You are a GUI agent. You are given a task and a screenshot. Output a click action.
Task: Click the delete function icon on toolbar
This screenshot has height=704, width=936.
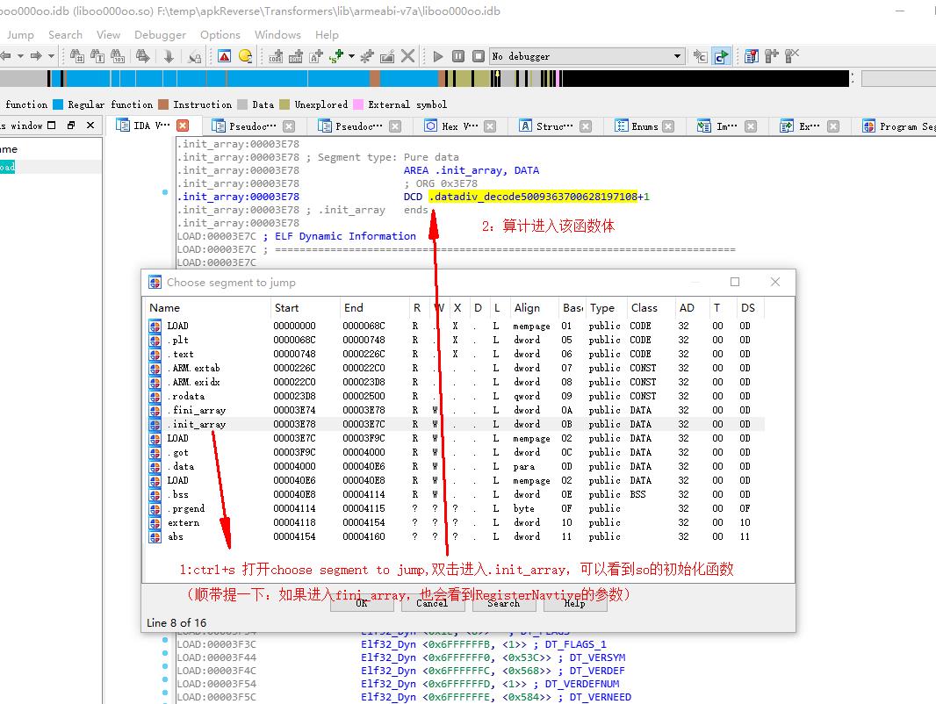coord(406,55)
